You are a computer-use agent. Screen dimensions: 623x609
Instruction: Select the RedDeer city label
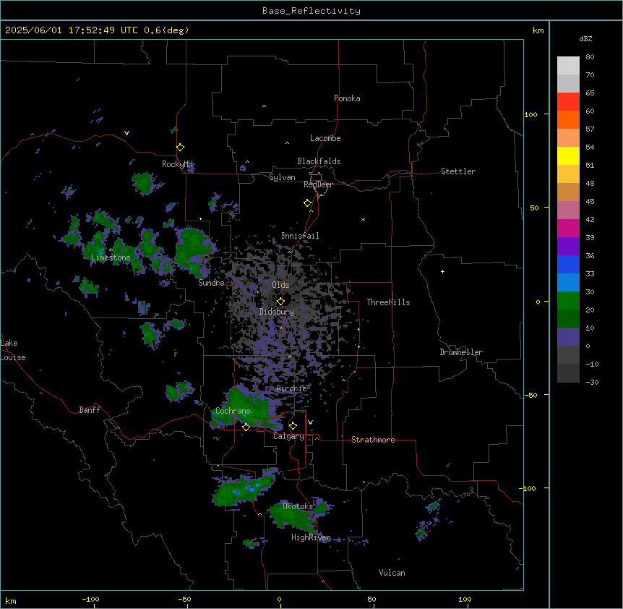(318, 184)
